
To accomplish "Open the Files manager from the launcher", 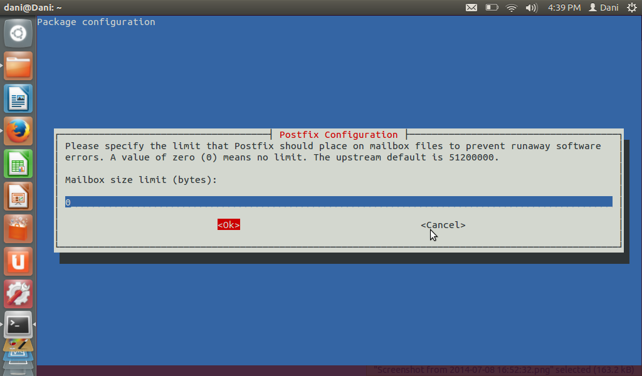I will click(x=18, y=66).
